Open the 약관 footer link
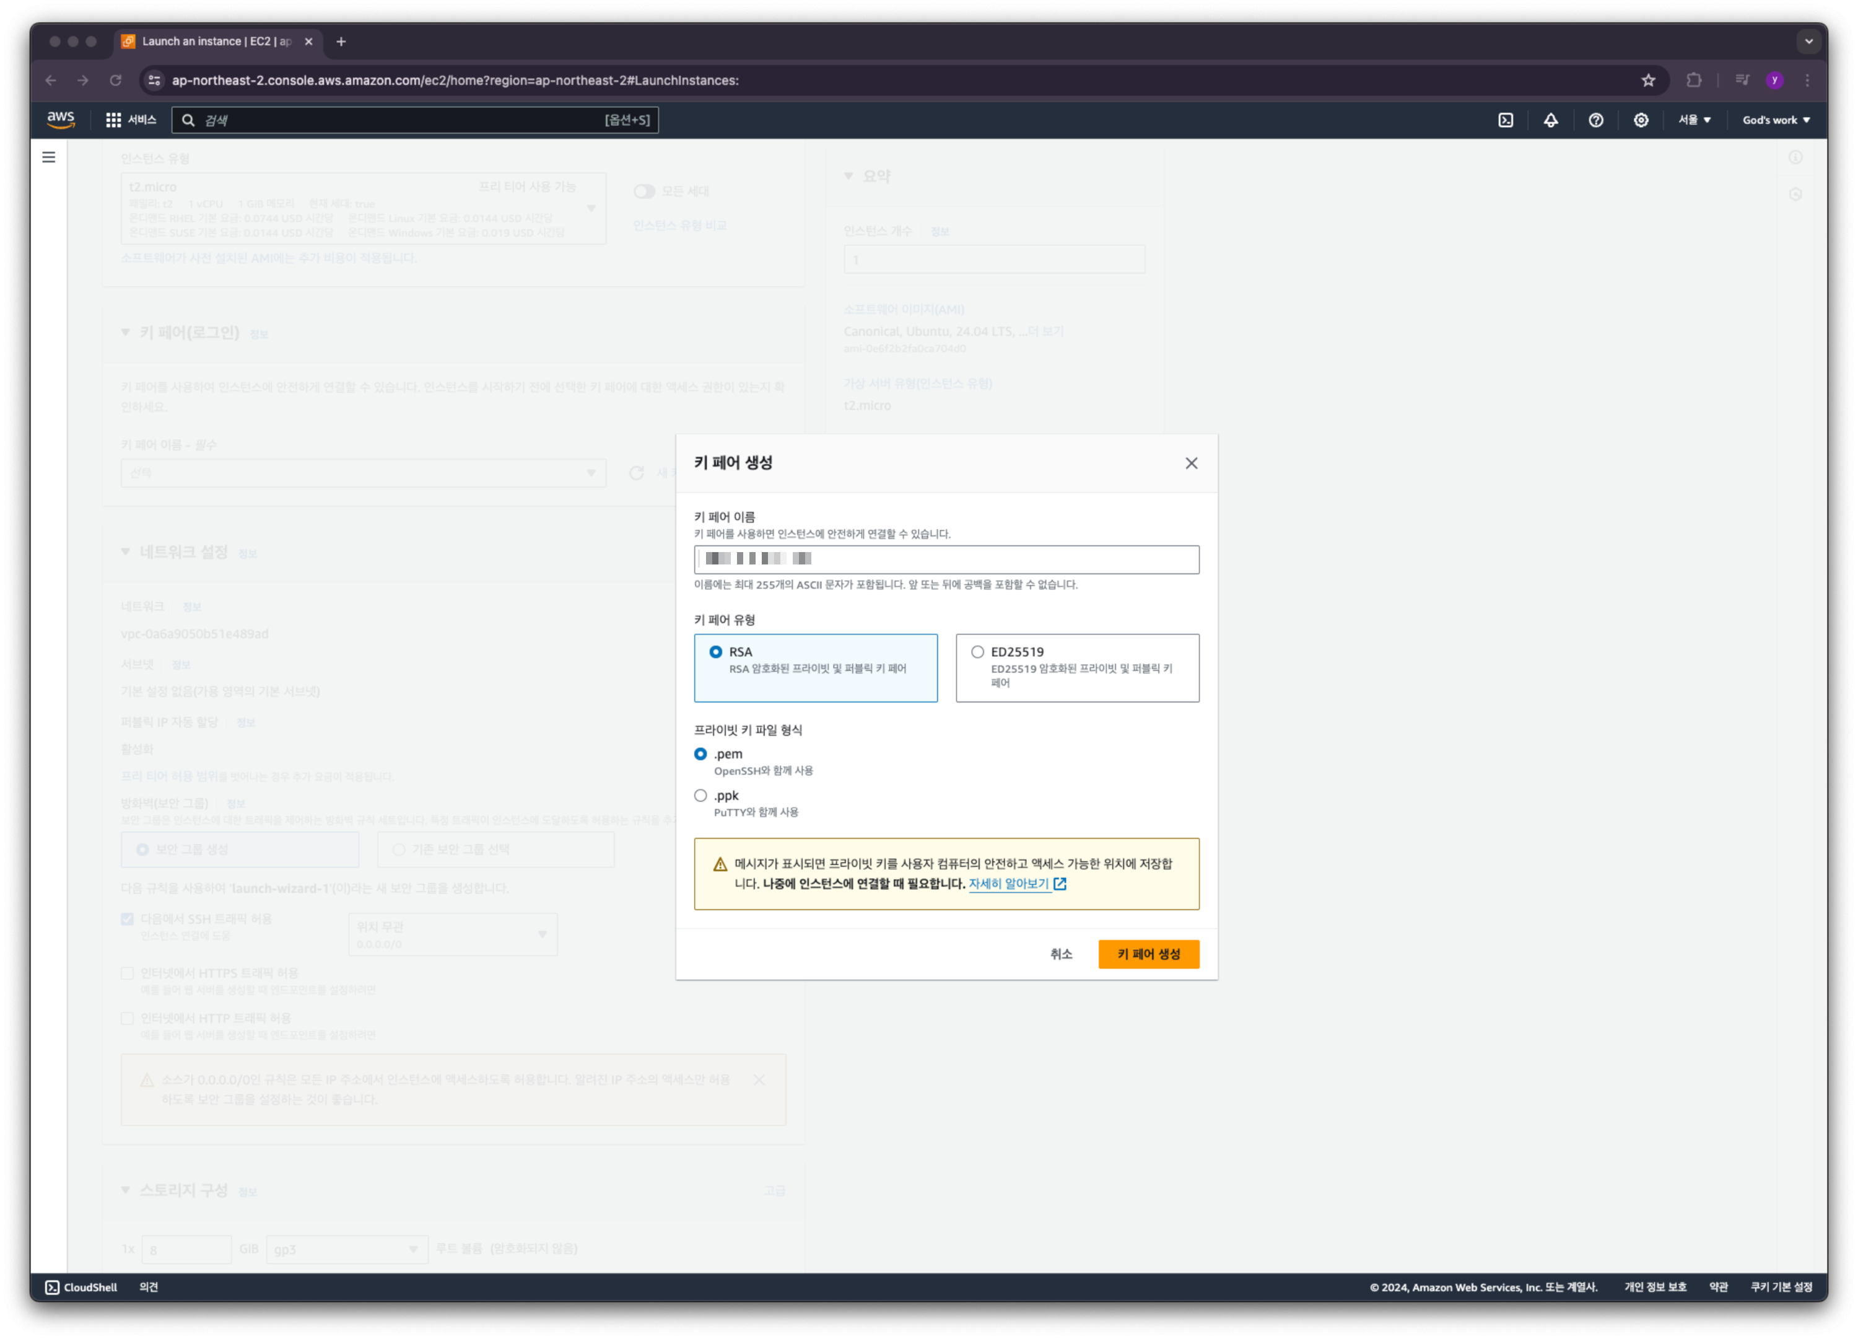Viewport: 1858px width, 1339px height. pos(1718,1286)
